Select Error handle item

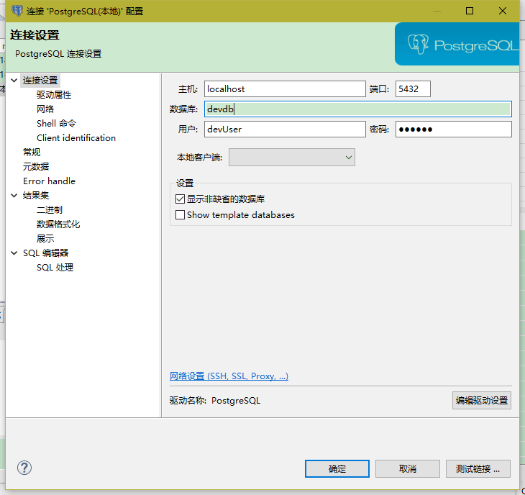coord(49,181)
